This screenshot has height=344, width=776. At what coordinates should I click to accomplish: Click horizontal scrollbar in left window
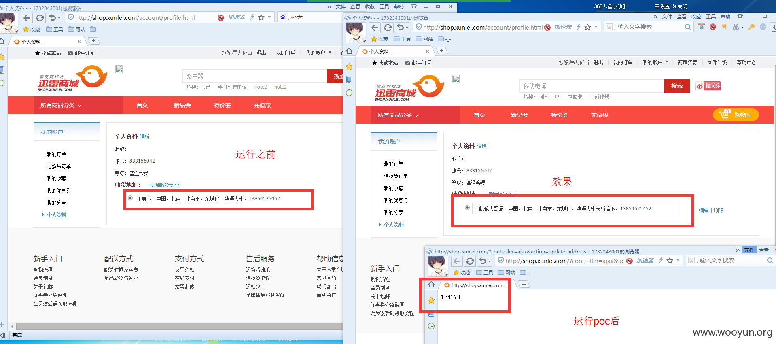point(179,326)
